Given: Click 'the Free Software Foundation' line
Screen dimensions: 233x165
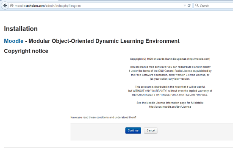Looking at the screenshot, I should [x=170, y=75].
